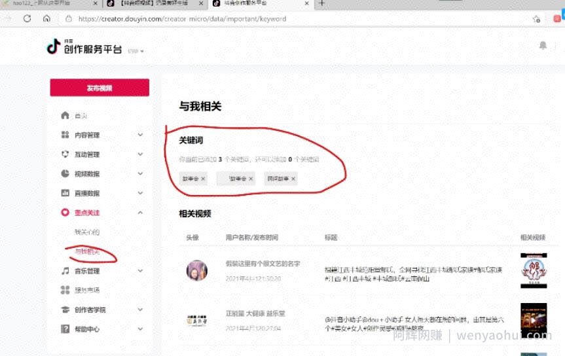Click the address bar URL field
The height and width of the screenshot is (356, 565).
[x=182, y=19]
